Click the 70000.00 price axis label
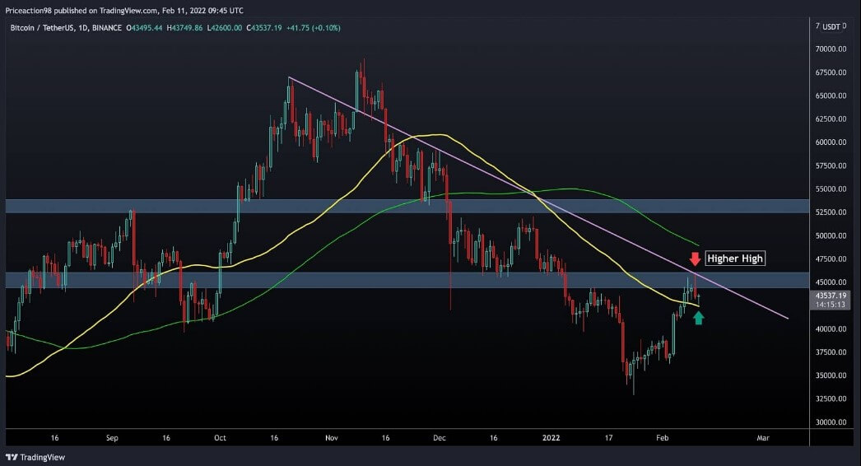 coord(831,49)
